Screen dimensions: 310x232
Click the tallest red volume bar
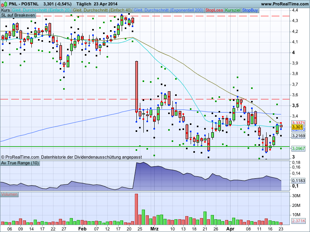click(x=136, y=209)
